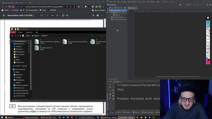Open the Terminal tool window tab
This screenshot has height=119, width=212.
[x=136, y=112]
